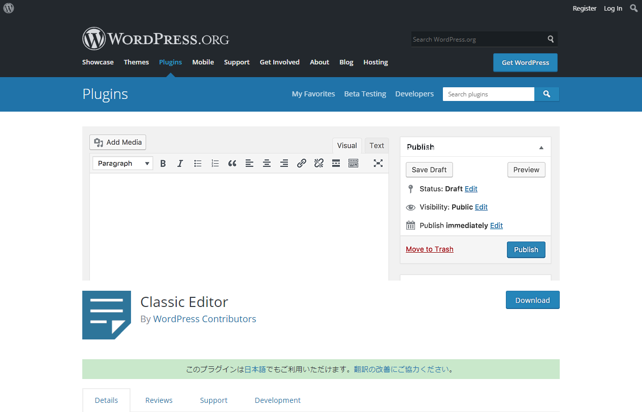The width and height of the screenshot is (642, 412).
Task: Click inside the editor content area
Action: (x=239, y=226)
